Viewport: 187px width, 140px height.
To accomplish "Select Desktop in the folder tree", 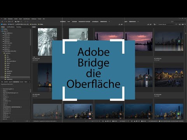I will pos(5,29).
